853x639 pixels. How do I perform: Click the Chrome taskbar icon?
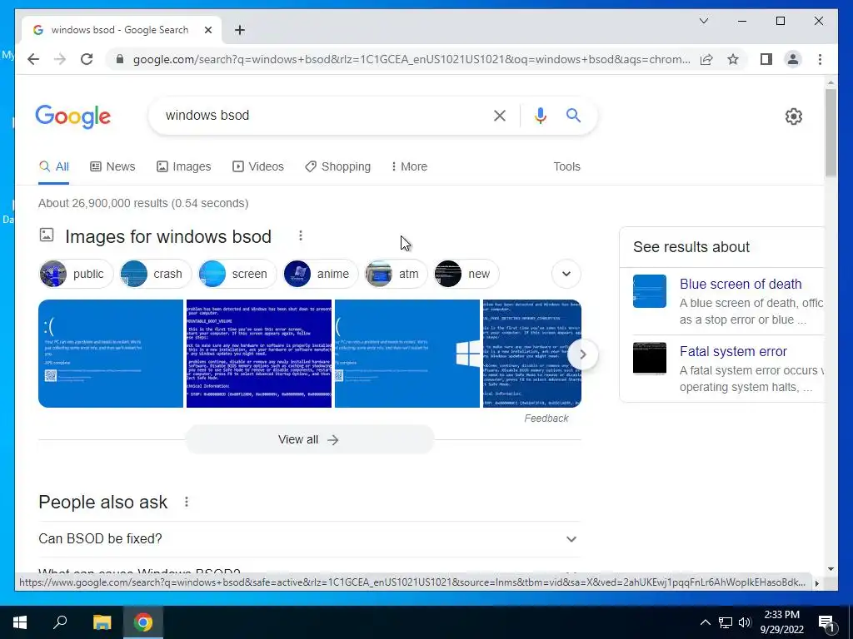tap(143, 622)
